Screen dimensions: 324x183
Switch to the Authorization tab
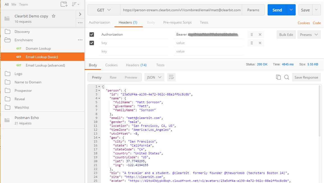(99, 22)
